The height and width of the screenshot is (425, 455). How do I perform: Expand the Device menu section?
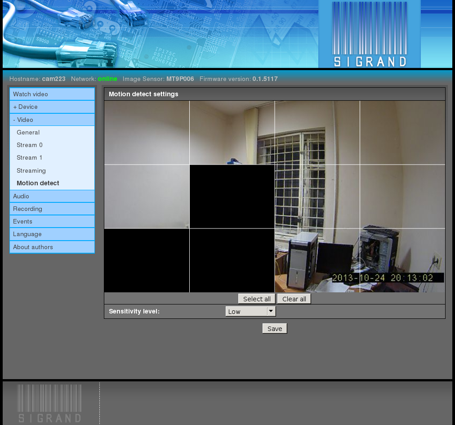click(52, 107)
